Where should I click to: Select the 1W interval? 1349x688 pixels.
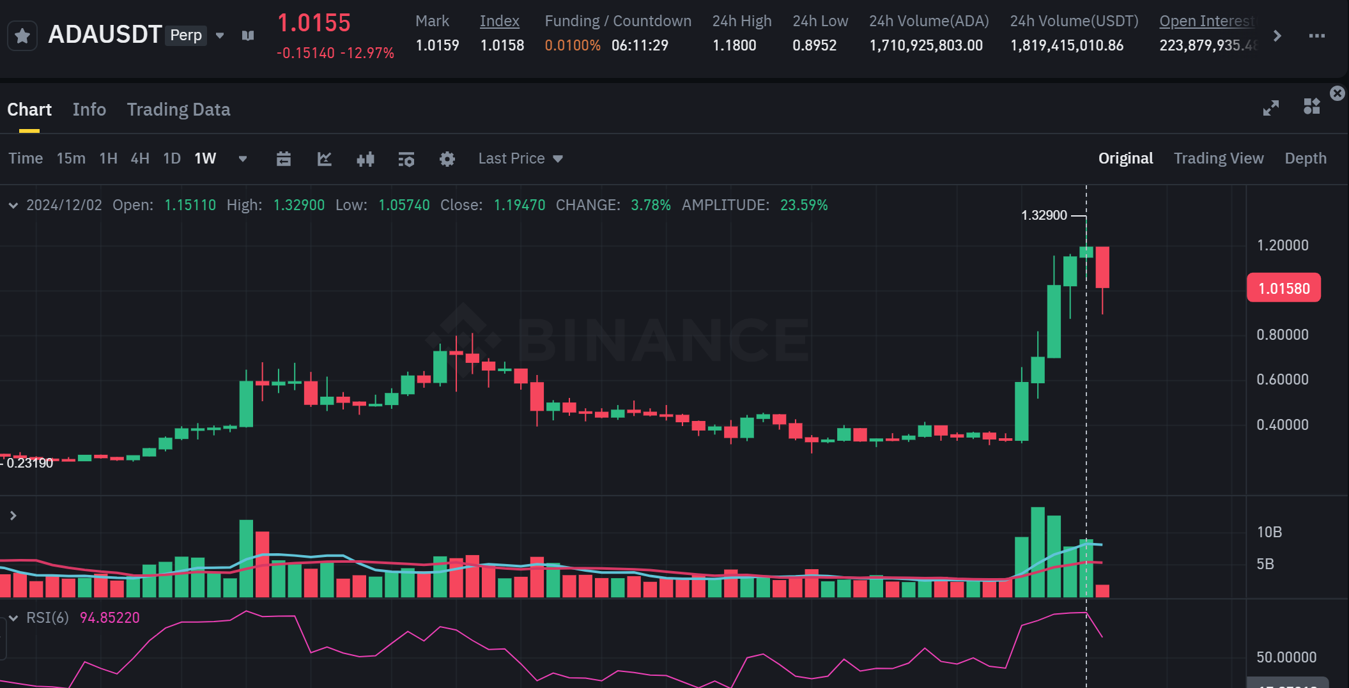coord(205,158)
